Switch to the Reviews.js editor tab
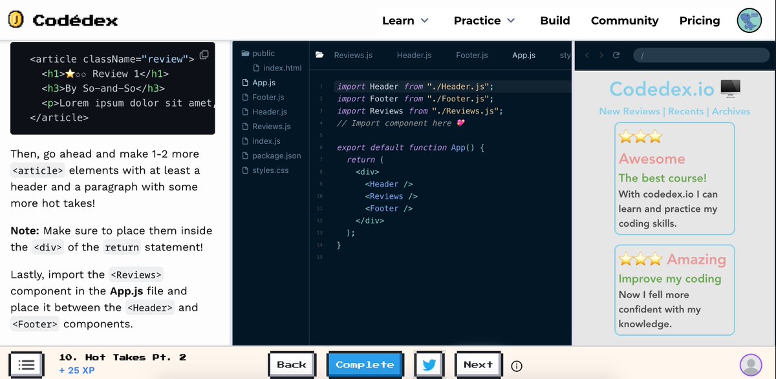This screenshot has width=776, height=379. pyautogui.click(x=353, y=56)
